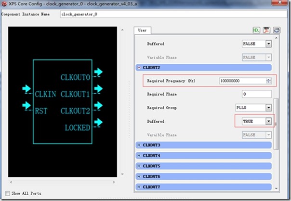
Task: Click the CLKIN port label in diagram
Action: point(45,94)
